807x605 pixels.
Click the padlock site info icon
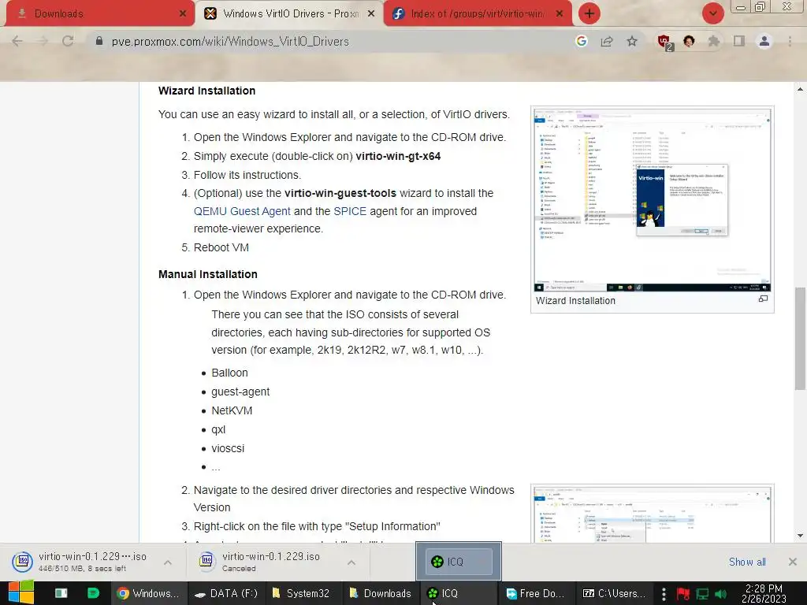(99, 41)
